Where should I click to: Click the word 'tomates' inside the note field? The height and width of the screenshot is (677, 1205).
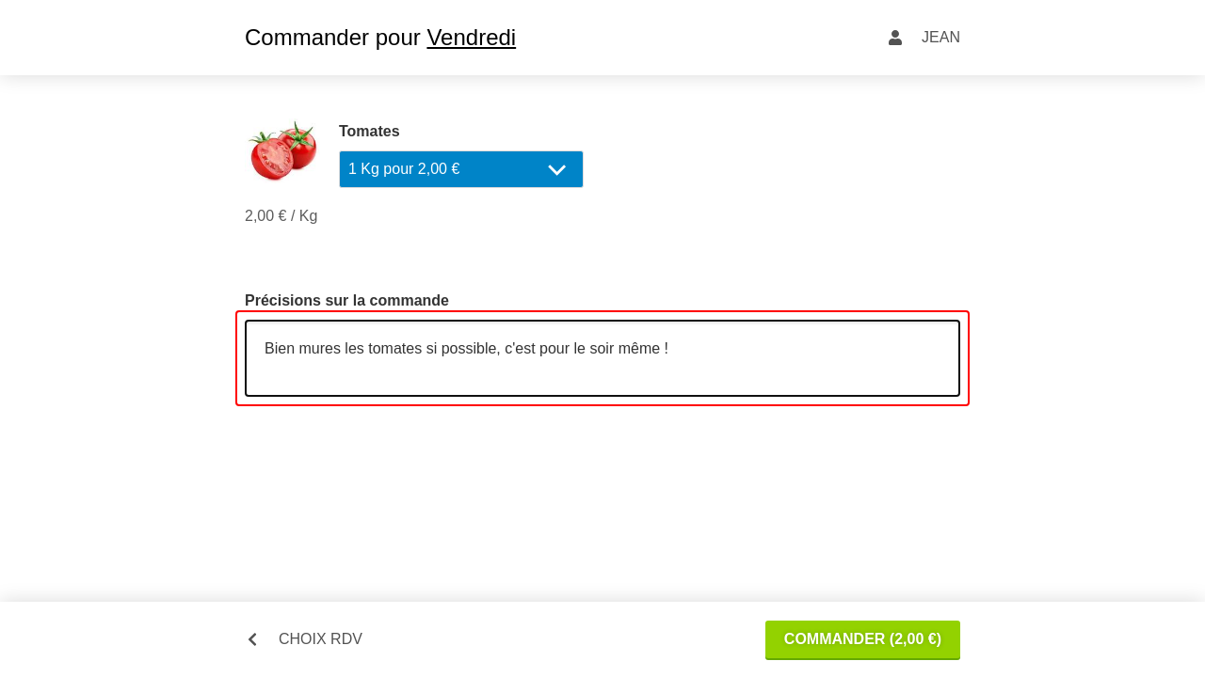[x=394, y=349]
